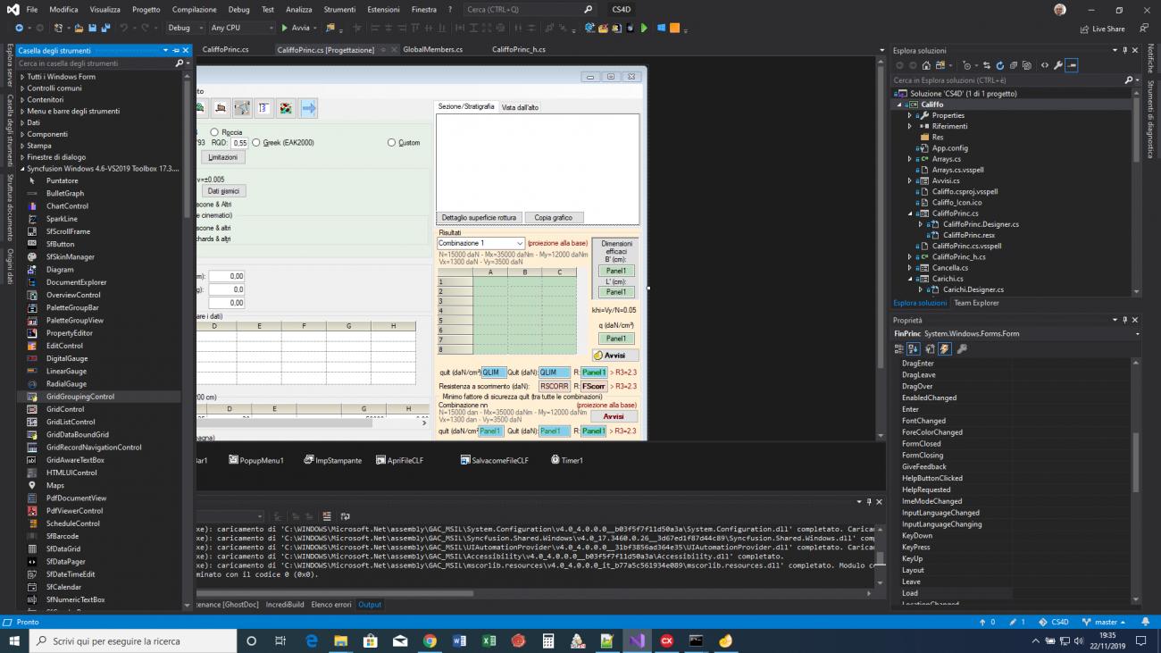Click the SalvacomeFileCLF component in tray
Viewport: 1161px width, 653px height.
click(x=494, y=460)
